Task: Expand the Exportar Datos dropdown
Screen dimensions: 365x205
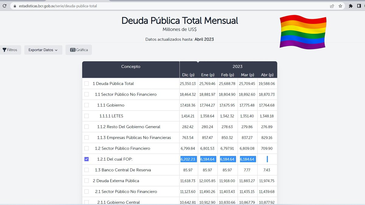Action: [x=43, y=50]
